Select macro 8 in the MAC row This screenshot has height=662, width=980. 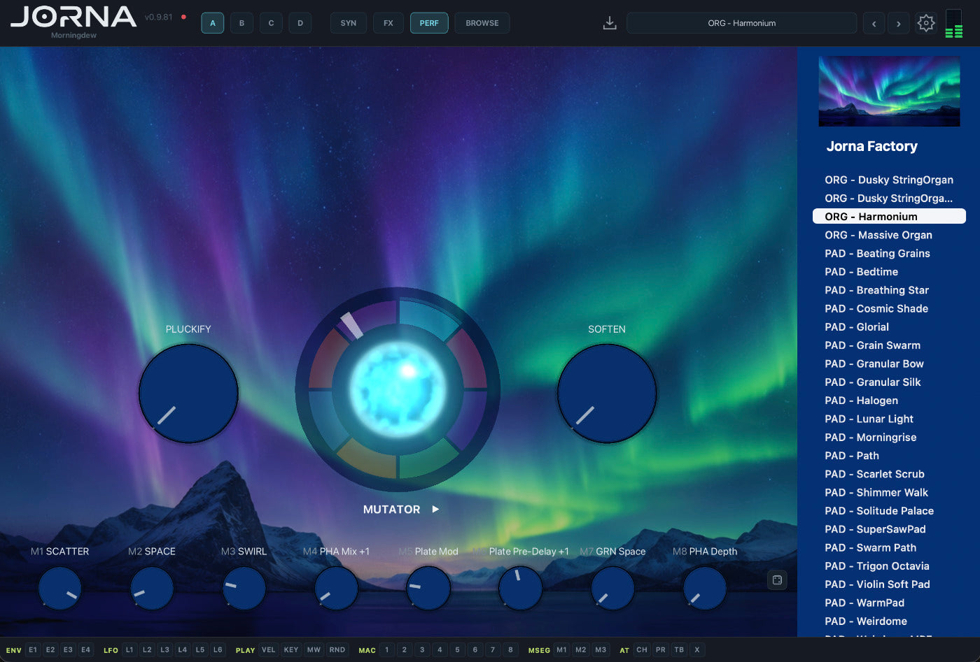point(510,650)
